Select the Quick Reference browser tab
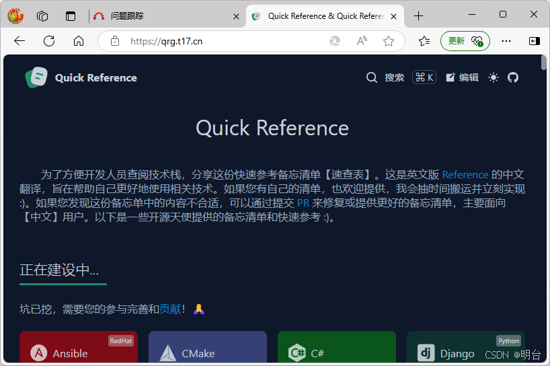Screen dimensions: 550x366 325,16
